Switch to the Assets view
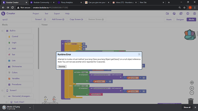 (169, 20)
